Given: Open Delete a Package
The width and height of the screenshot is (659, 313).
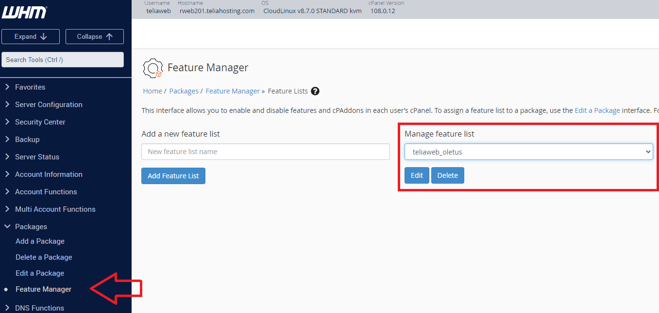Looking at the screenshot, I should coord(44,257).
